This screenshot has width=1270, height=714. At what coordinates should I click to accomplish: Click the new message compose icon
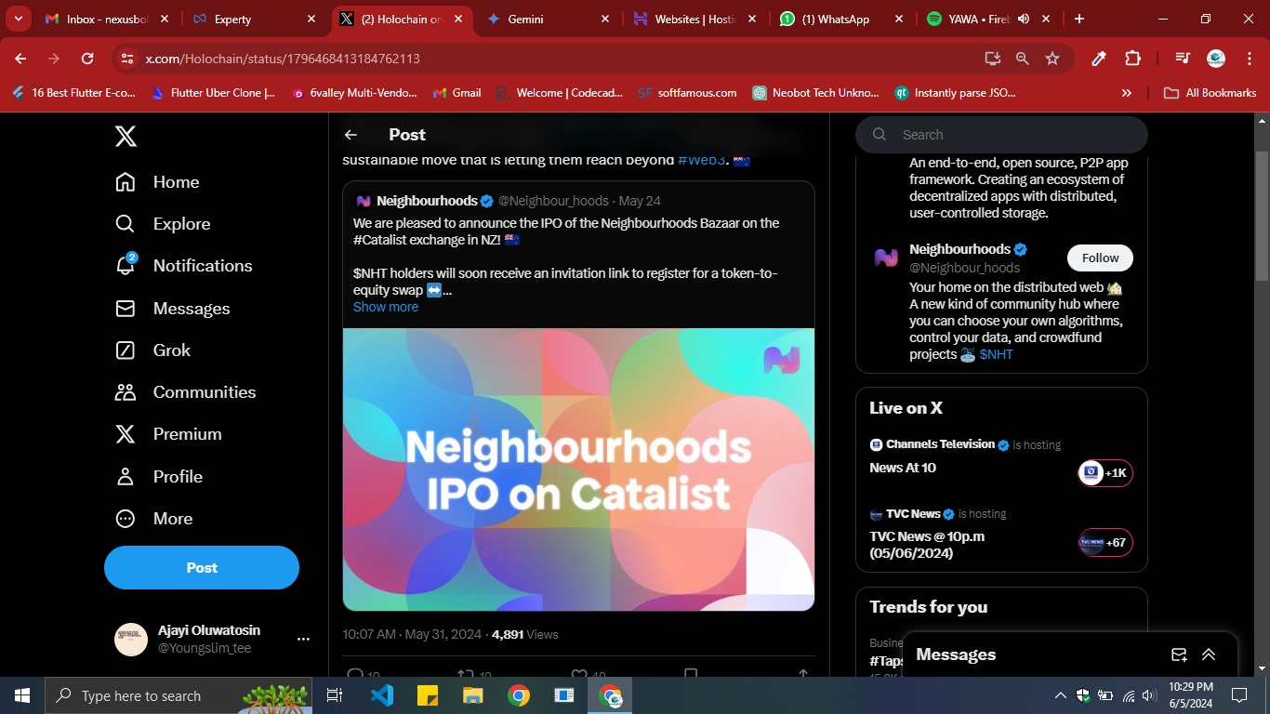pos(1179,654)
